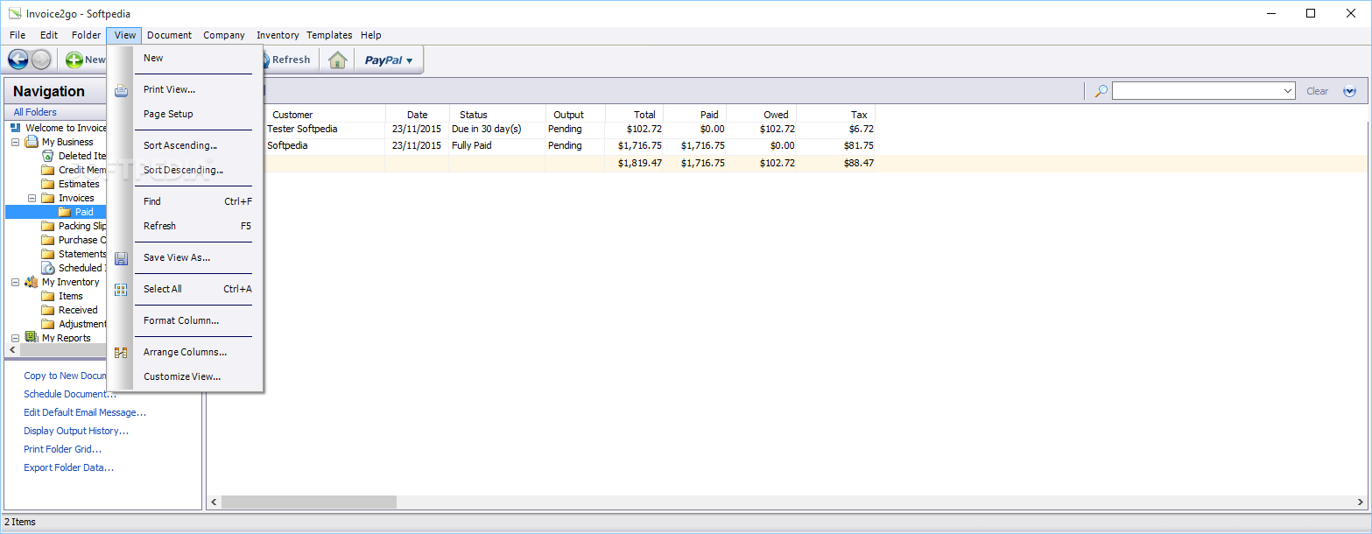The image size is (1372, 534).
Task: Collapse the My Business tree node
Action: click(x=15, y=142)
